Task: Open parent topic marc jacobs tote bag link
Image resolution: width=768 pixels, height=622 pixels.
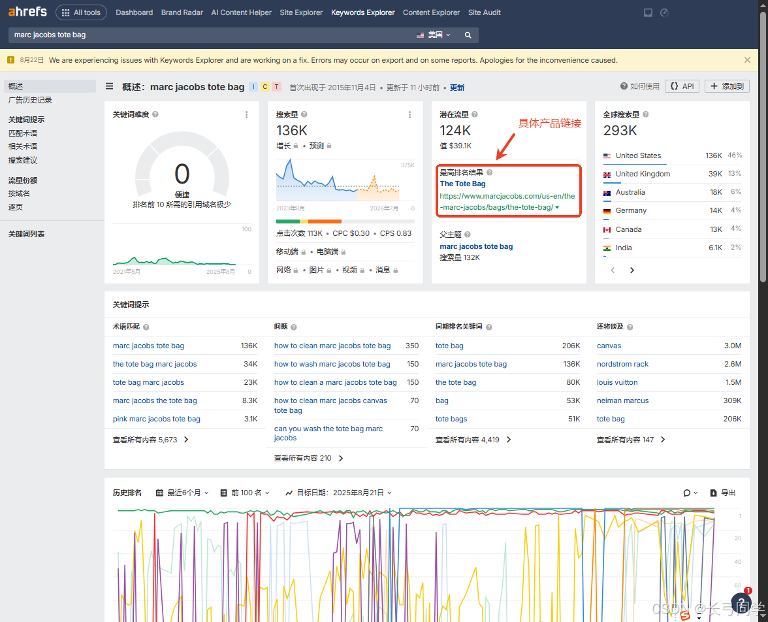Action: 476,246
